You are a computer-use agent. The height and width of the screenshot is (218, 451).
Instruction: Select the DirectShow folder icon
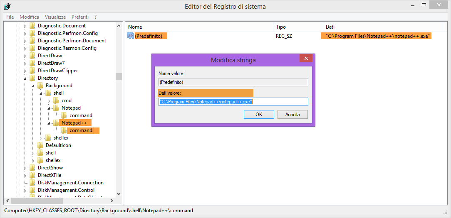[x=32, y=168]
